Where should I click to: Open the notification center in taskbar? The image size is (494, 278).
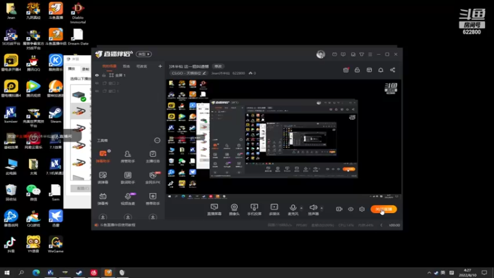tap(484, 272)
